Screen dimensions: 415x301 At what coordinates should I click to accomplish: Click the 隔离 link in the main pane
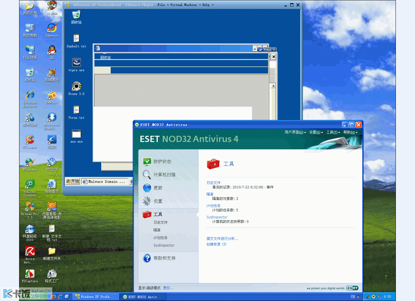(210, 194)
